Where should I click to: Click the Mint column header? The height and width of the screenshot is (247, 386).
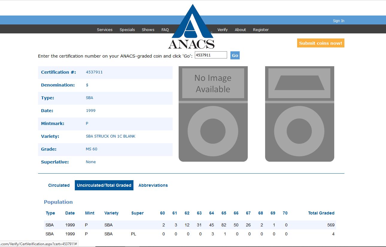(x=90, y=213)
